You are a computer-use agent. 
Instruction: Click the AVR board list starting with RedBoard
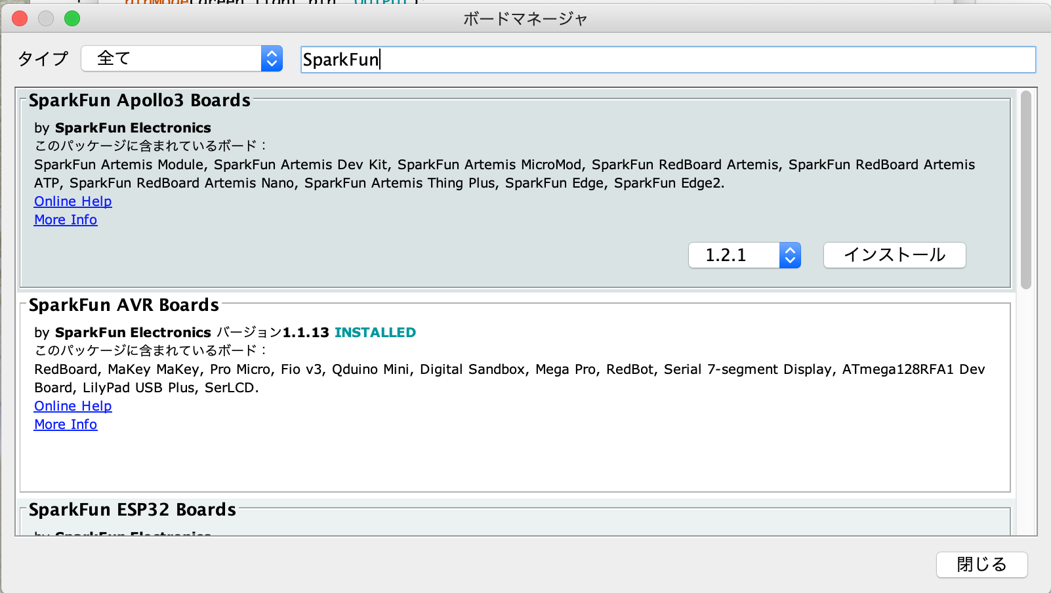pos(510,378)
